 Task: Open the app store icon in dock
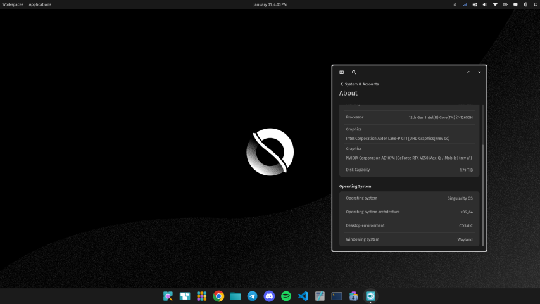tap(353, 296)
